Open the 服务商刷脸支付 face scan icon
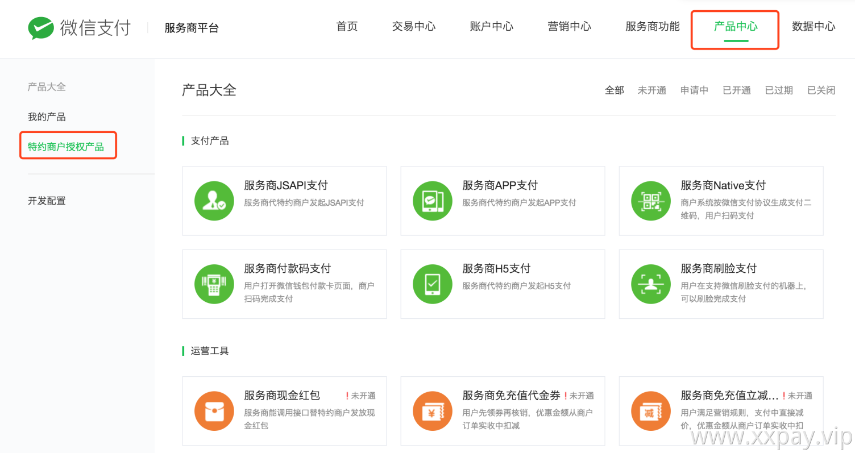Screen dimensions: 855x453 [651, 284]
